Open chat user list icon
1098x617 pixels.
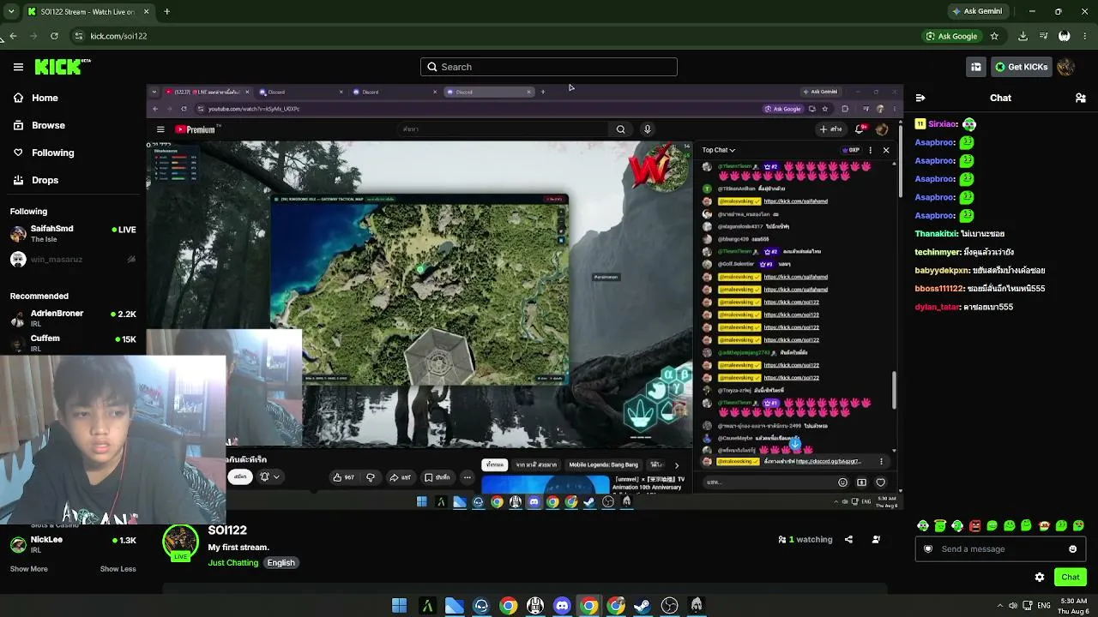pyautogui.click(x=1080, y=98)
